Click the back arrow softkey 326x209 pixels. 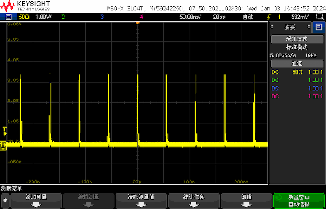coord(5,200)
